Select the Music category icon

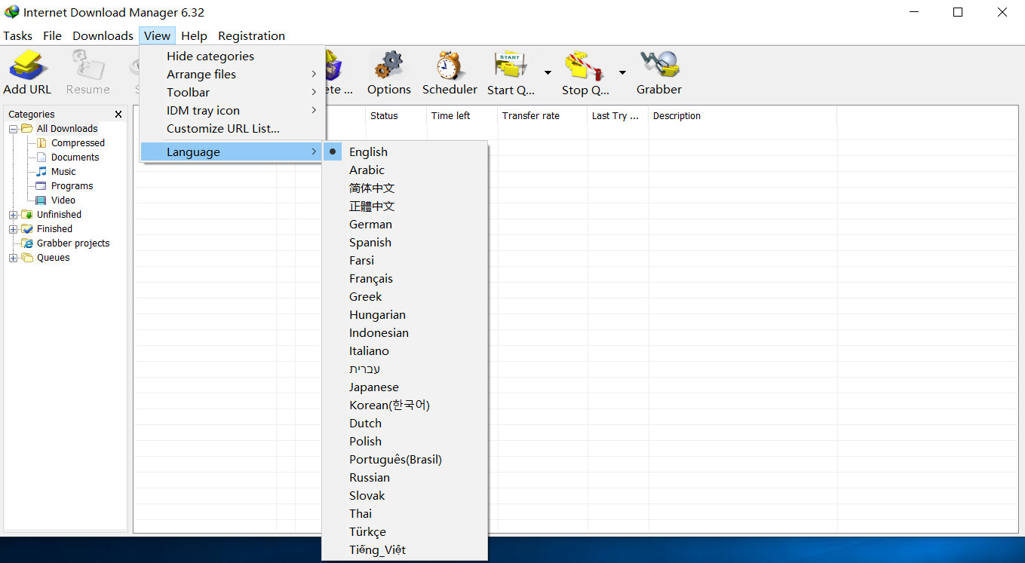point(41,171)
